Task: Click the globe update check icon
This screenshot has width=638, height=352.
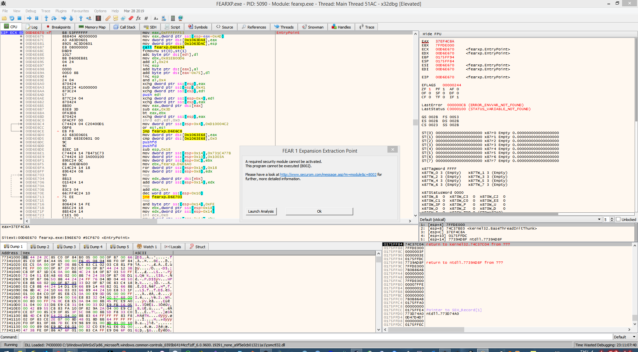Action: [x=181, y=18]
